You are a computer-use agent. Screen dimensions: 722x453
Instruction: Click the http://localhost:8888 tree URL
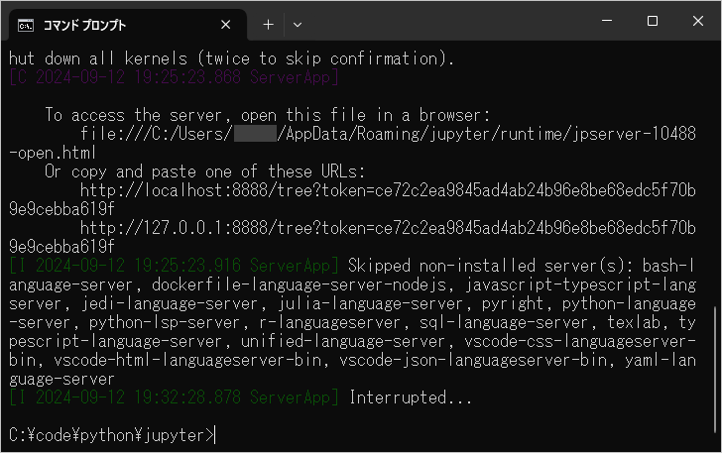[x=387, y=189]
